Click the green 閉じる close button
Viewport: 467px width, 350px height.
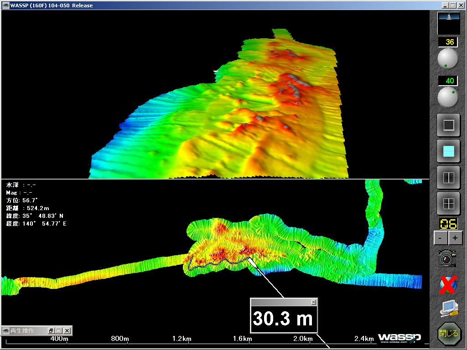point(449,333)
